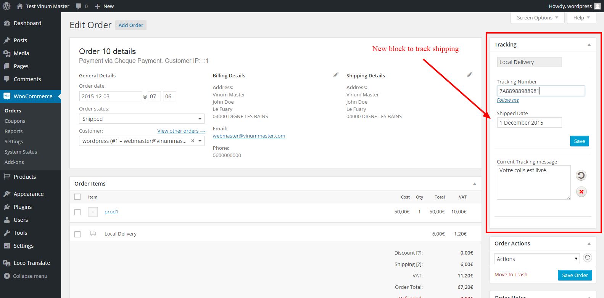Open the Actions dropdown in Order Actions
604x298 pixels.
pos(536,259)
